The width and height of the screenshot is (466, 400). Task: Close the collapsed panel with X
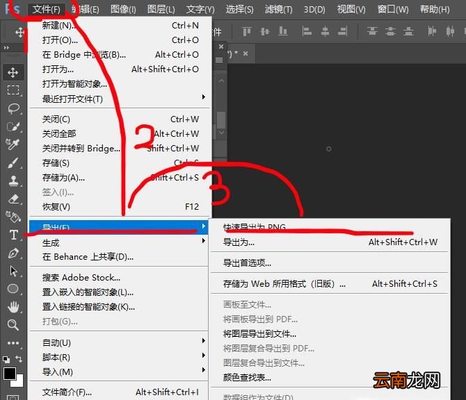pyautogui.click(x=221, y=47)
